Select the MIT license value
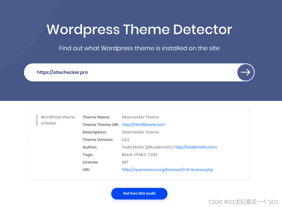Screen dimensions: 282x207 (125, 162)
